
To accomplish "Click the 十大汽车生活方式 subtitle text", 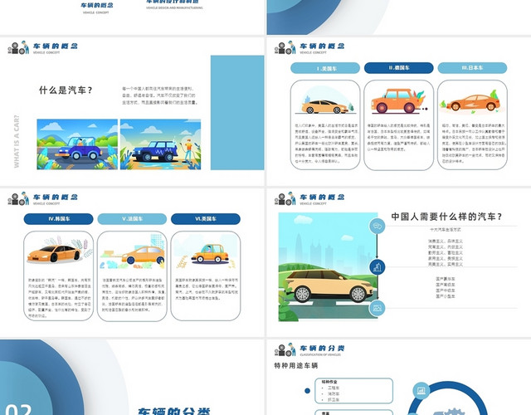I will pyautogui.click(x=445, y=230).
